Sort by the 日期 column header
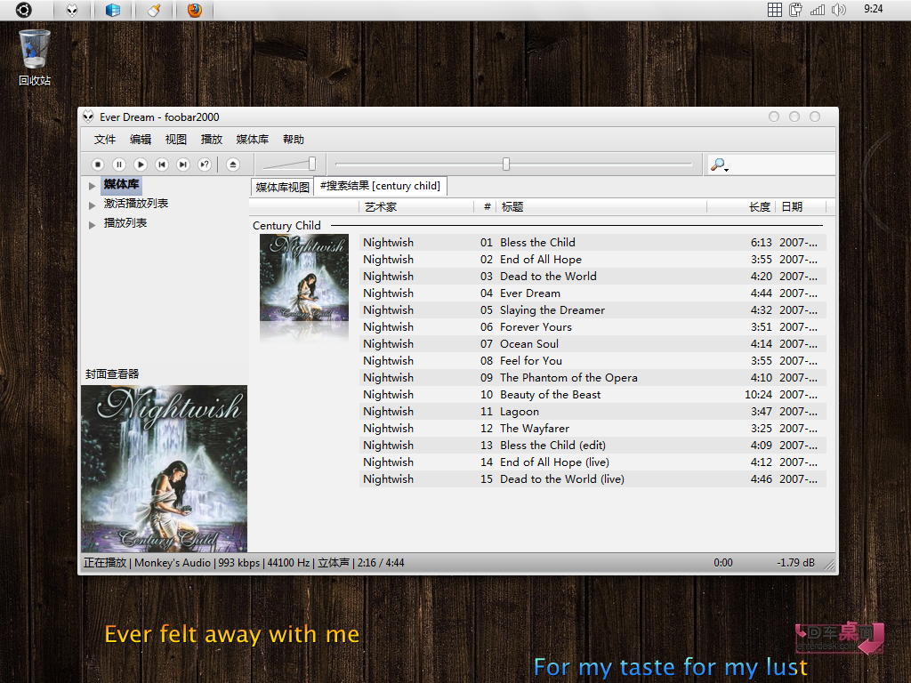The image size is (911, 683). coord(801,206)
